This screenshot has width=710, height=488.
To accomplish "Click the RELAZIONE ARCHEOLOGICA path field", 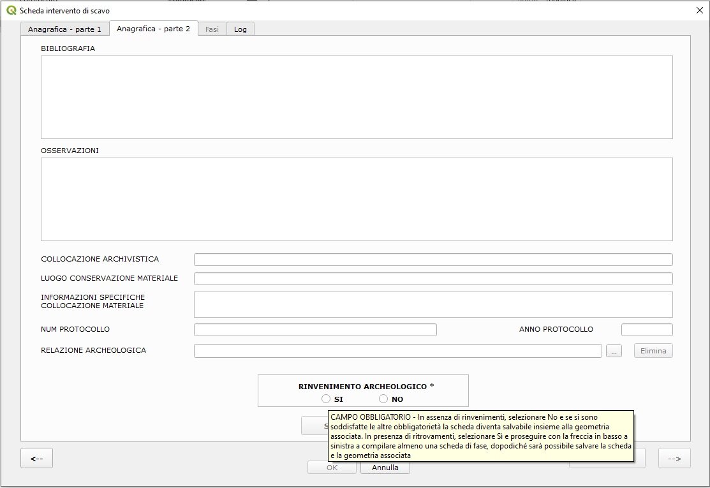I will coord(397,351).
